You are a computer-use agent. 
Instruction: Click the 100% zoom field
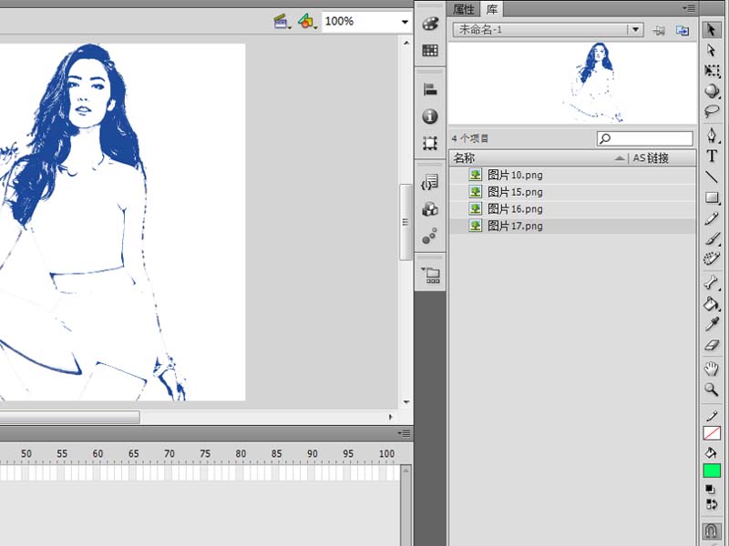pos(360,21)
